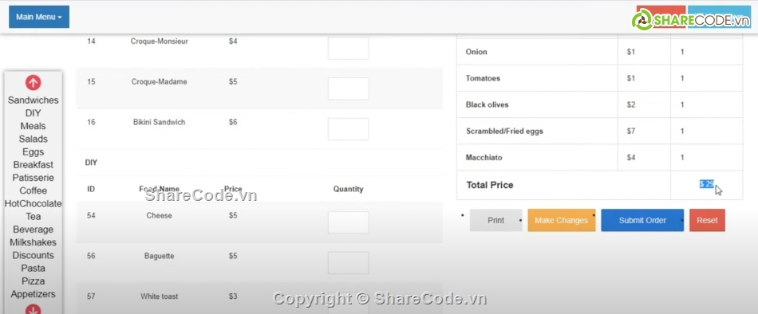Image resolution: width=758 pixels, height=314 pixels.
Task: Click the highlighted total price value
Action: tap(707, 184)
